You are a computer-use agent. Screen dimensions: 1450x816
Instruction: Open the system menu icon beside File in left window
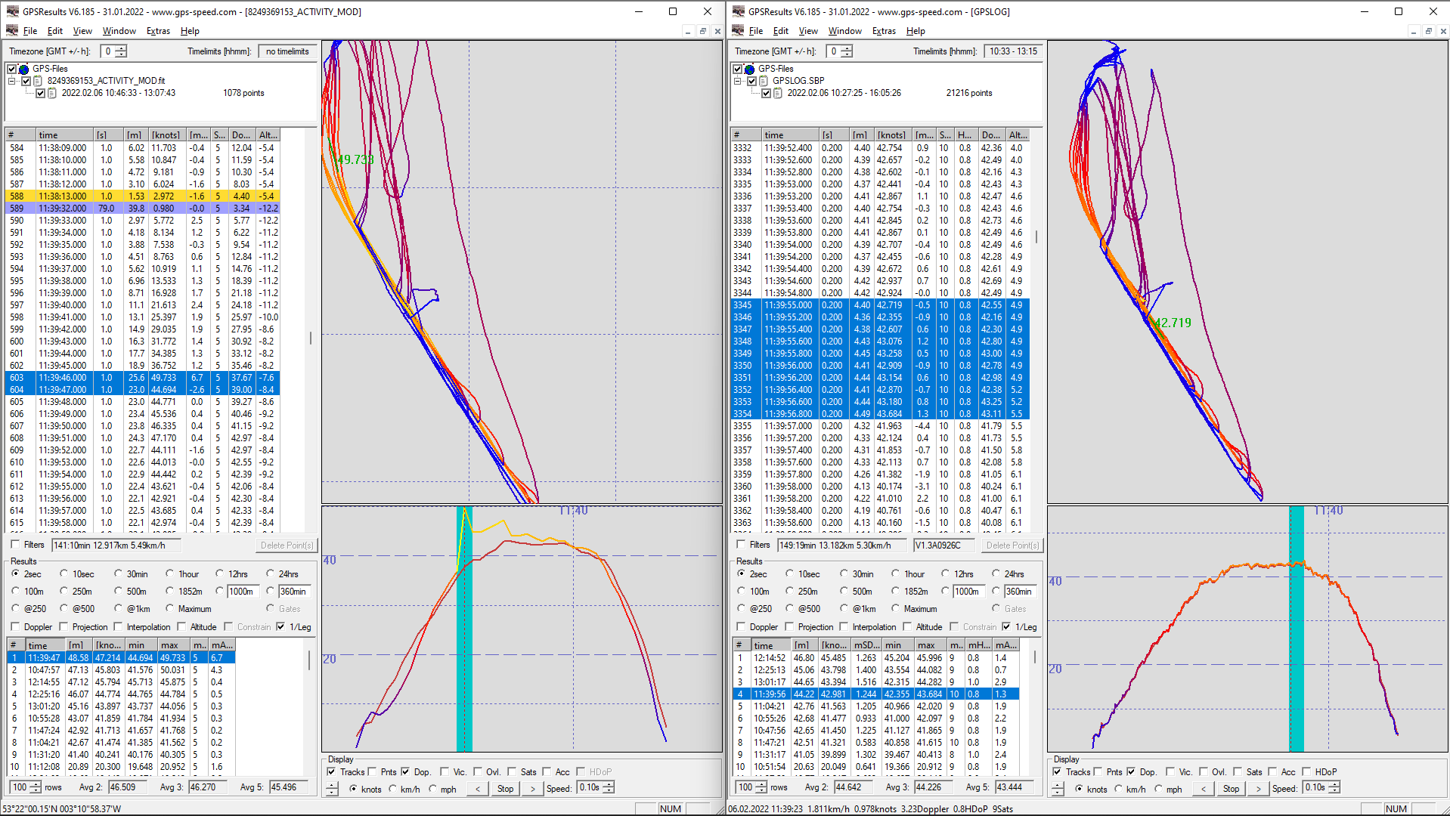12,31
